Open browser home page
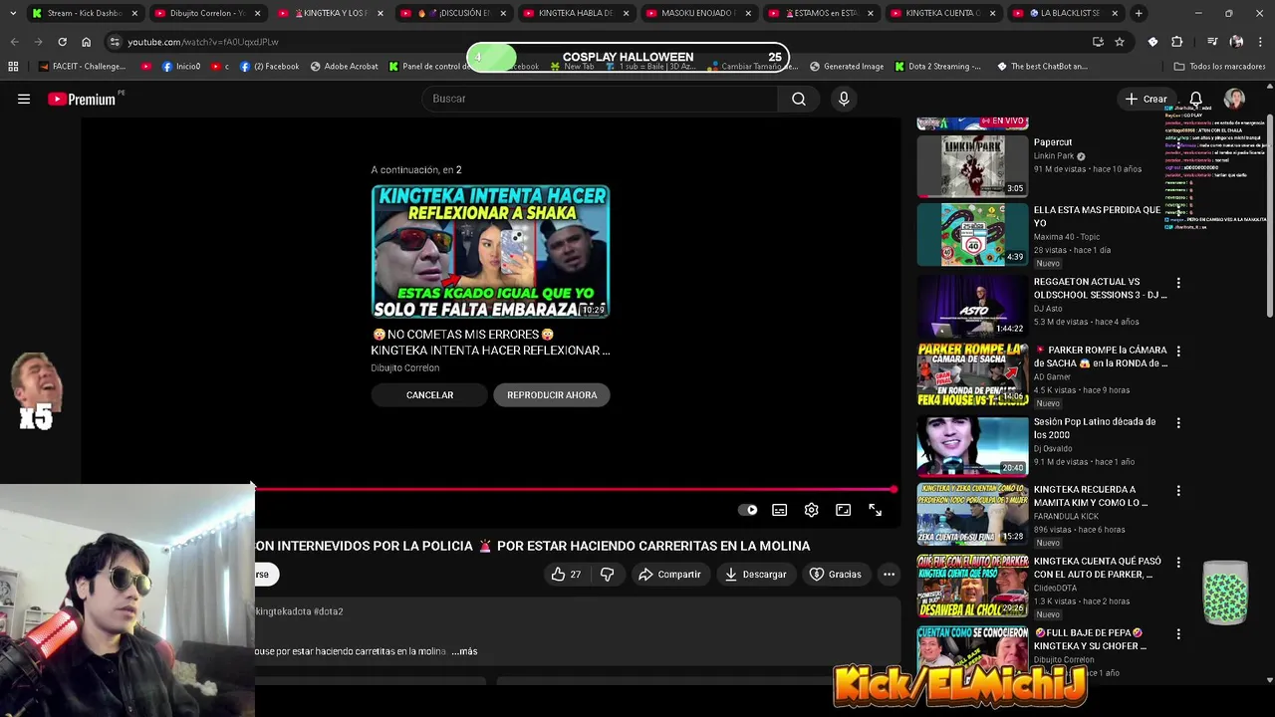Image resolution: width=1275 pixels, height=717 pixels. pos(86,42)
